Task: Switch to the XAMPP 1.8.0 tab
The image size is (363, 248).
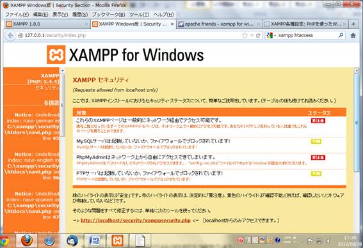Action: click(x=47, y=24)
